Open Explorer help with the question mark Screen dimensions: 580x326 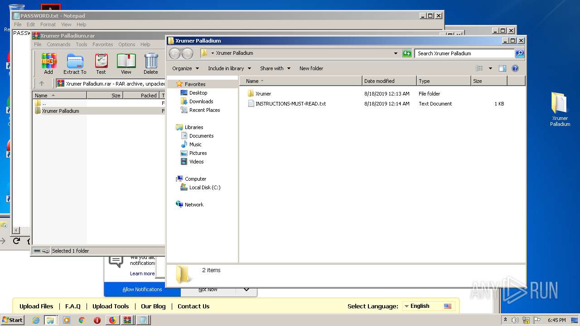(x=515, y=68)
